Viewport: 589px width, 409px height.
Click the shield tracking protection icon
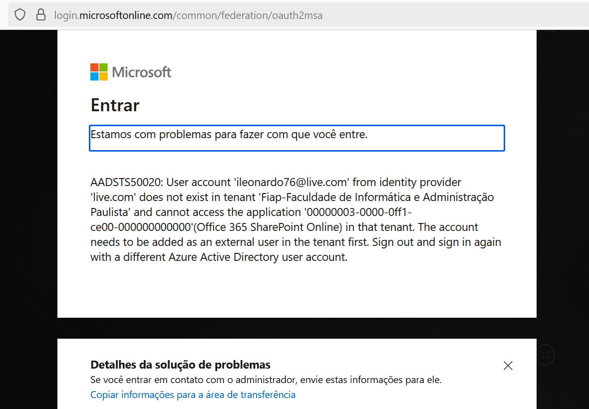[x=20, y=15]
